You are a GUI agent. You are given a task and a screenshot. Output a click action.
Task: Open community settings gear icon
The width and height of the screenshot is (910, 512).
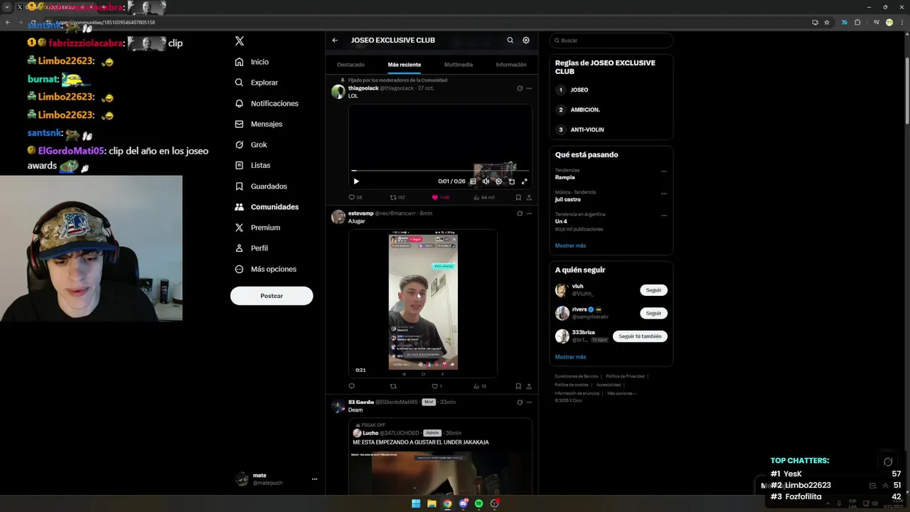526,41
